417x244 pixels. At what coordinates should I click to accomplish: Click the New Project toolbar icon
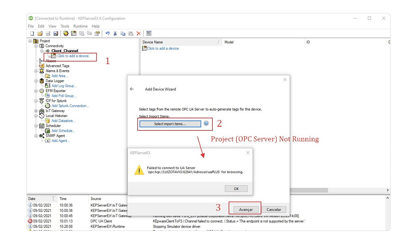pos(32,33)
